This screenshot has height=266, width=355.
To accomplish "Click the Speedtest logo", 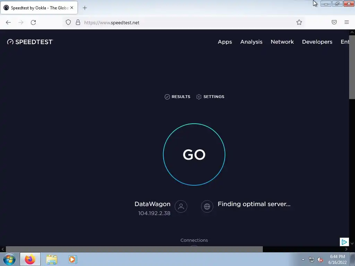I will click(30, 42).
